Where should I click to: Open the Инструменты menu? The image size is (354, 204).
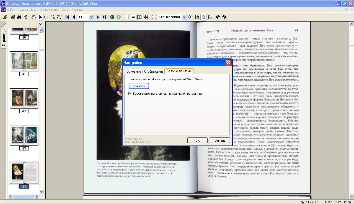pos(49,10)
